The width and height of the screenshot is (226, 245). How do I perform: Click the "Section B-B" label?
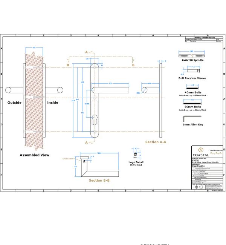click(99, 180)
